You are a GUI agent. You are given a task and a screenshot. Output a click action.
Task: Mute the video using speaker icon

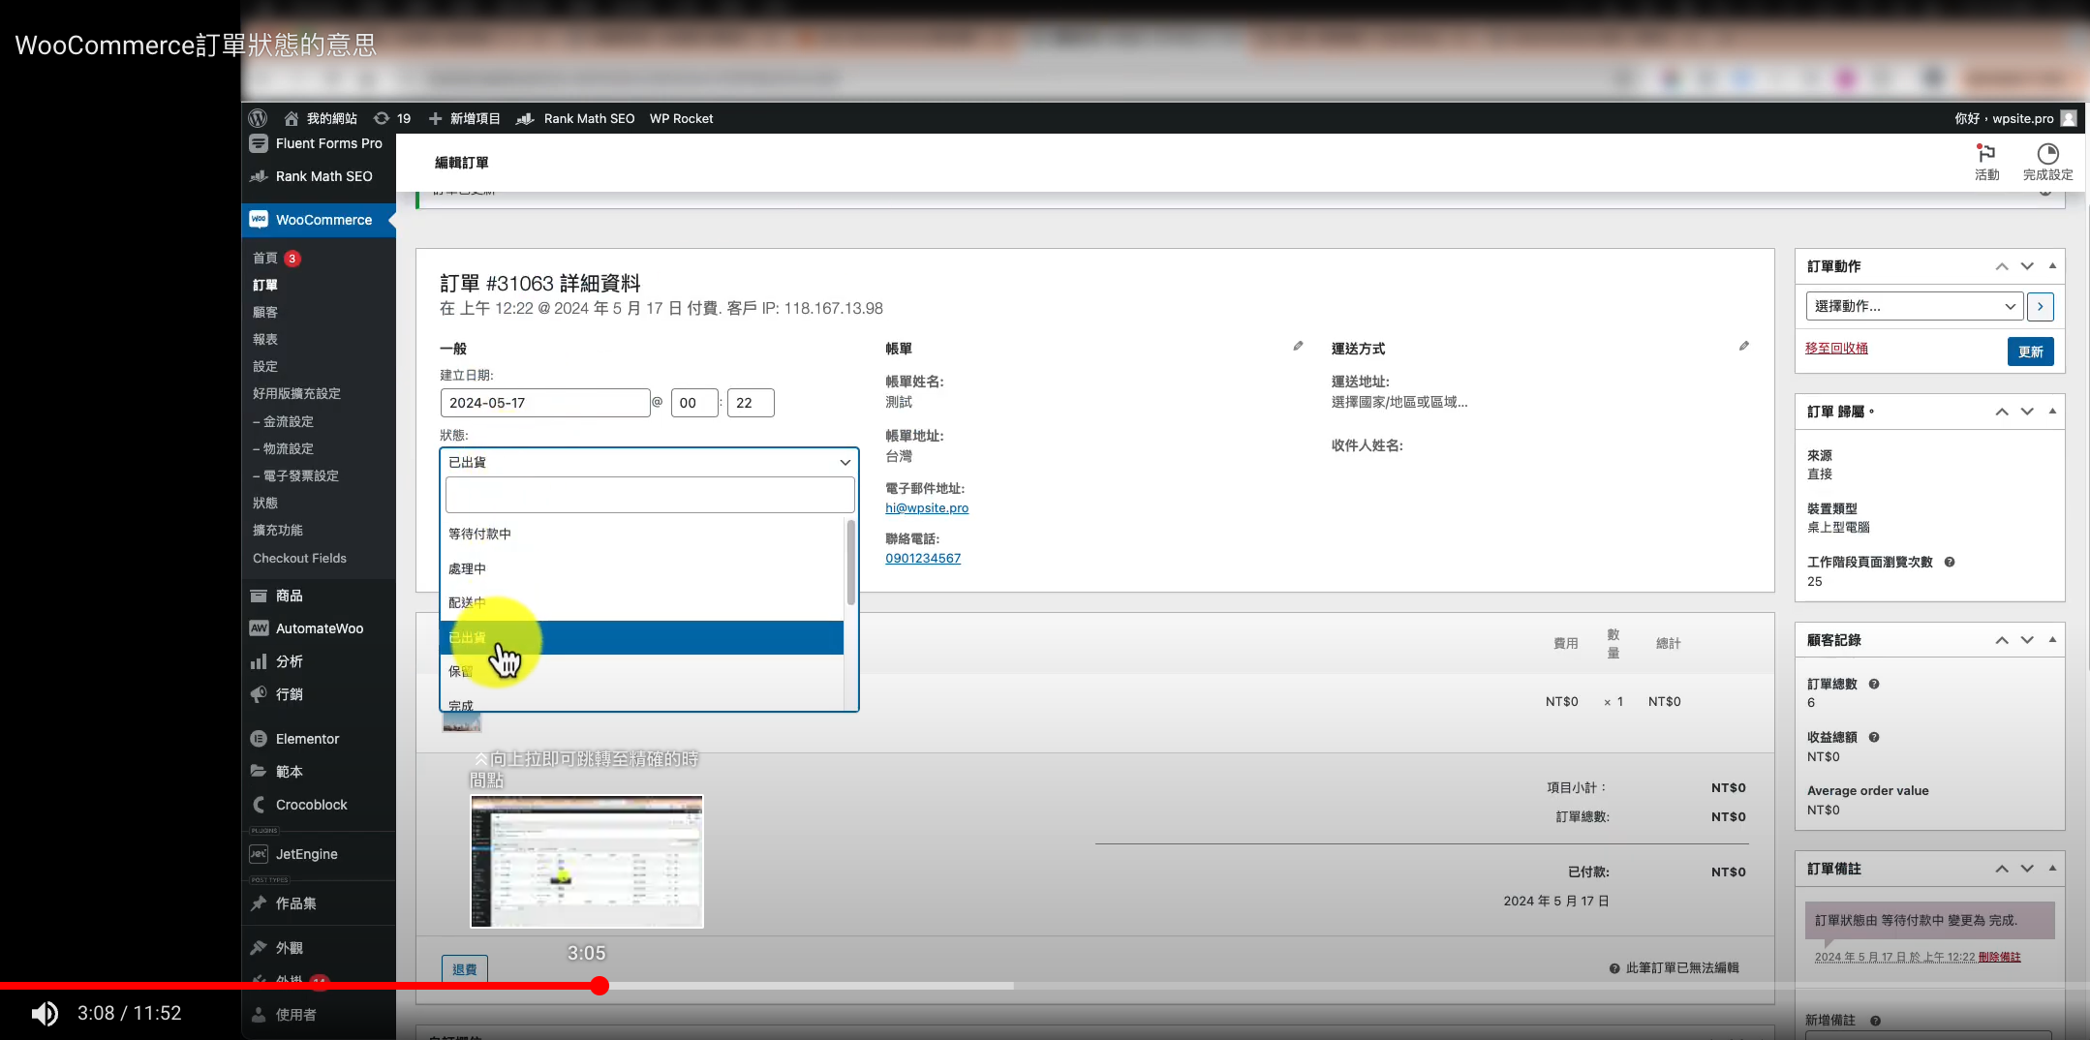point(45,1013)
